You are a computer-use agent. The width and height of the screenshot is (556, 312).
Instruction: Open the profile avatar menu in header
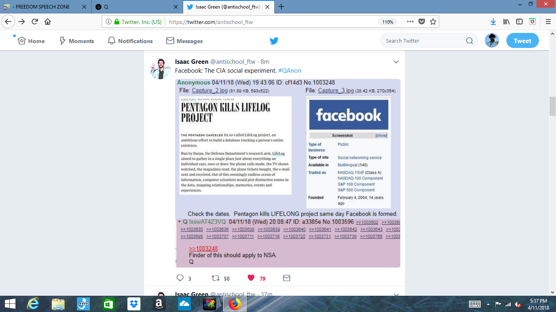click(492, 41)
